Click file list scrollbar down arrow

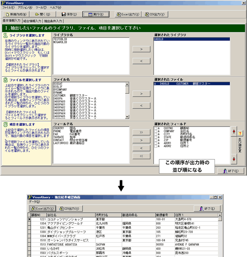point(127,117)
